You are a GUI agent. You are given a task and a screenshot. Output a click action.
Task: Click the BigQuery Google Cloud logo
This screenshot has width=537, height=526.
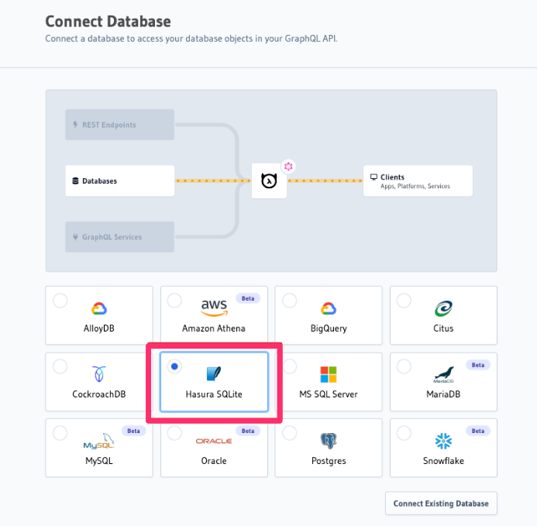click(329, 308)
